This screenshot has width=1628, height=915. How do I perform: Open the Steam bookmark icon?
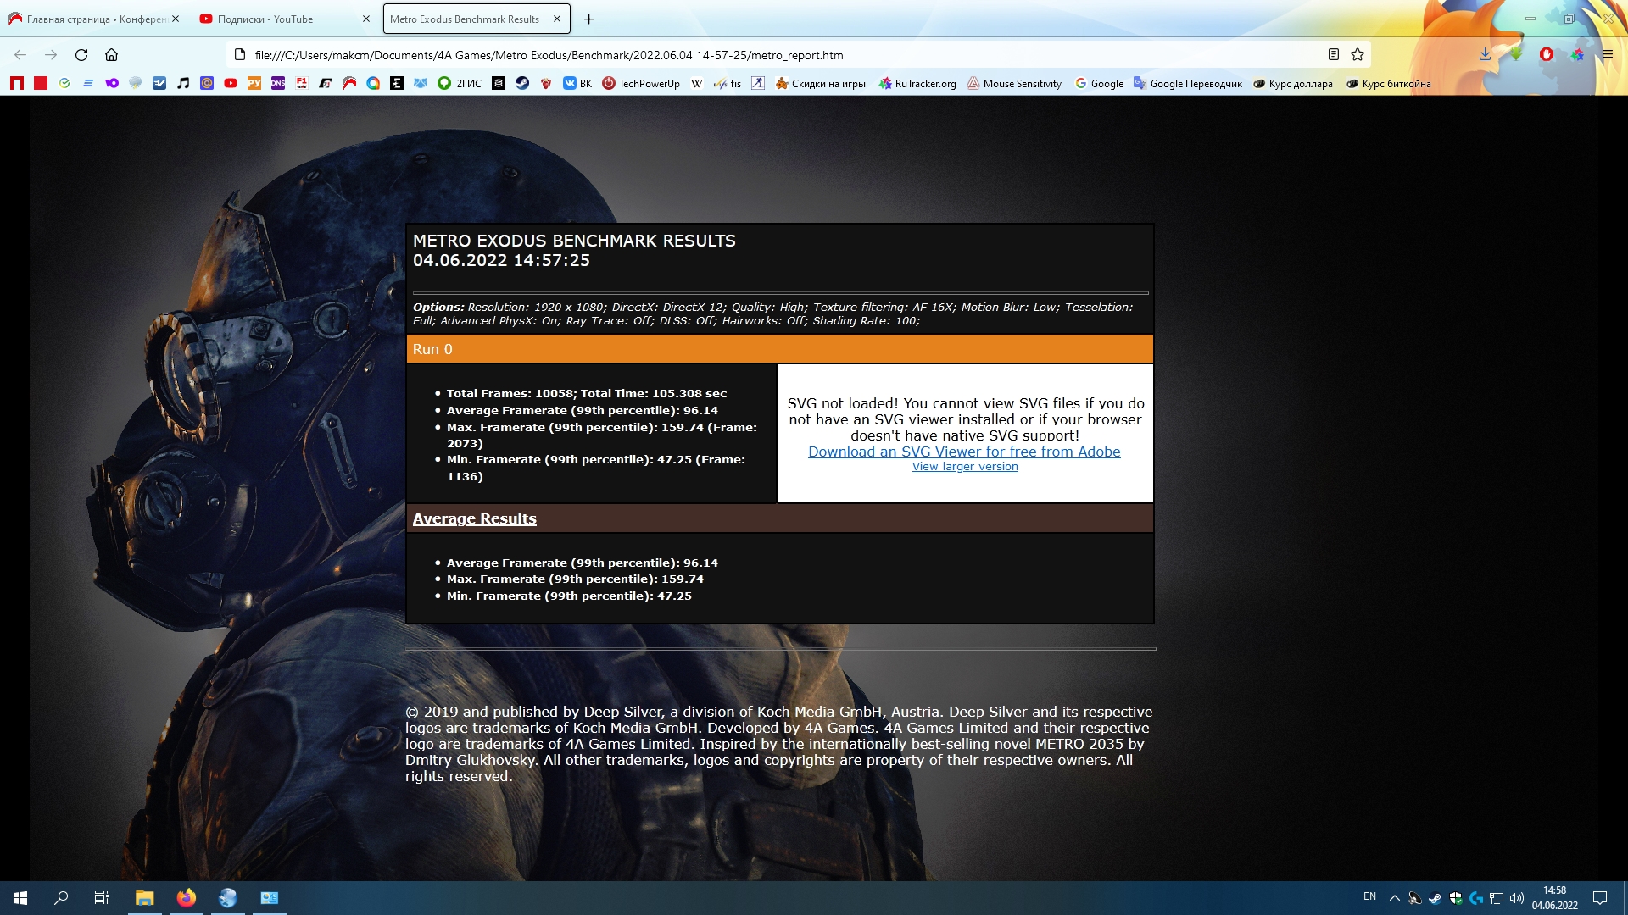[522, 83]
